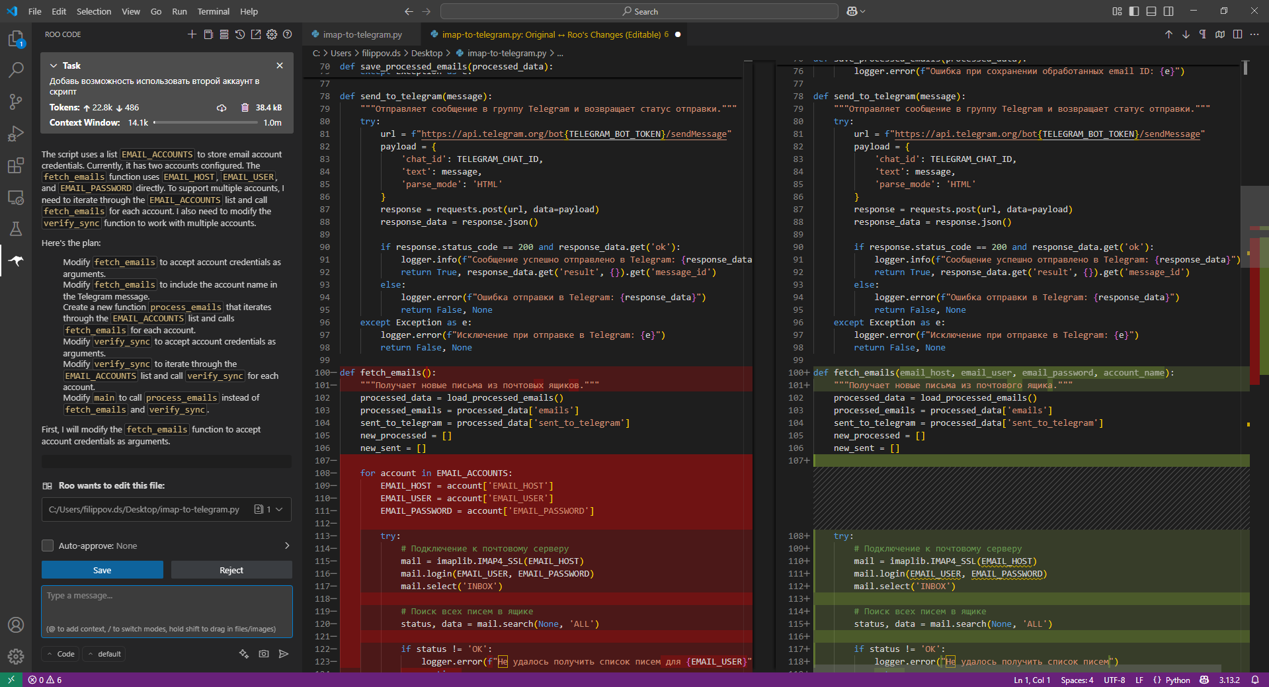1269x687 pixels.
Task: Navigate back in title bar
Action: pos(409,11)
